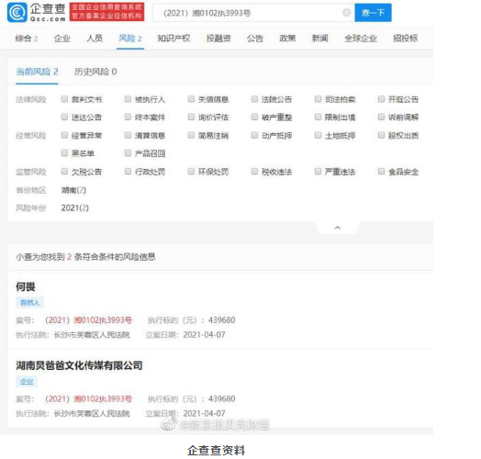Click 长沙市芙蓉区人民法院 under 湖南贝爸爸文化传媒
The width and height of the screenshot is (481, 459).
click(x=92, y=414)
